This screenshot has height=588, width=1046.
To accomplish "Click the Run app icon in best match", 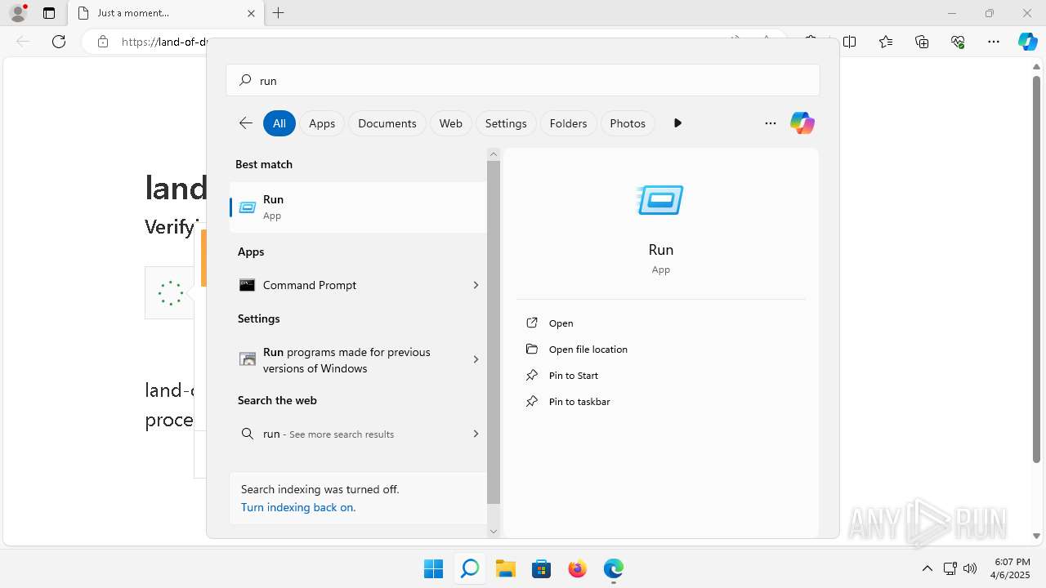I will pos(247,207).
